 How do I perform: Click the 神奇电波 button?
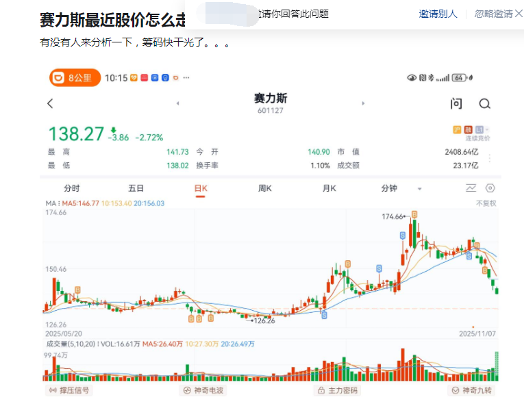coord(203,390)
